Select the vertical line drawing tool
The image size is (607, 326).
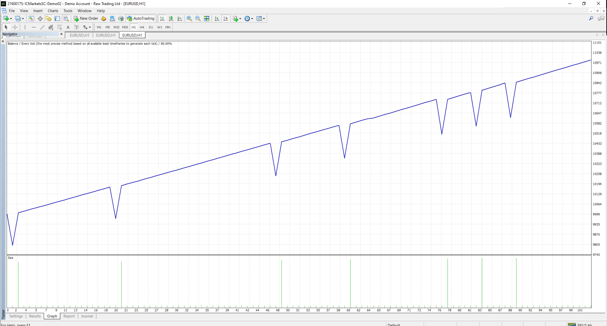(25, 27)
